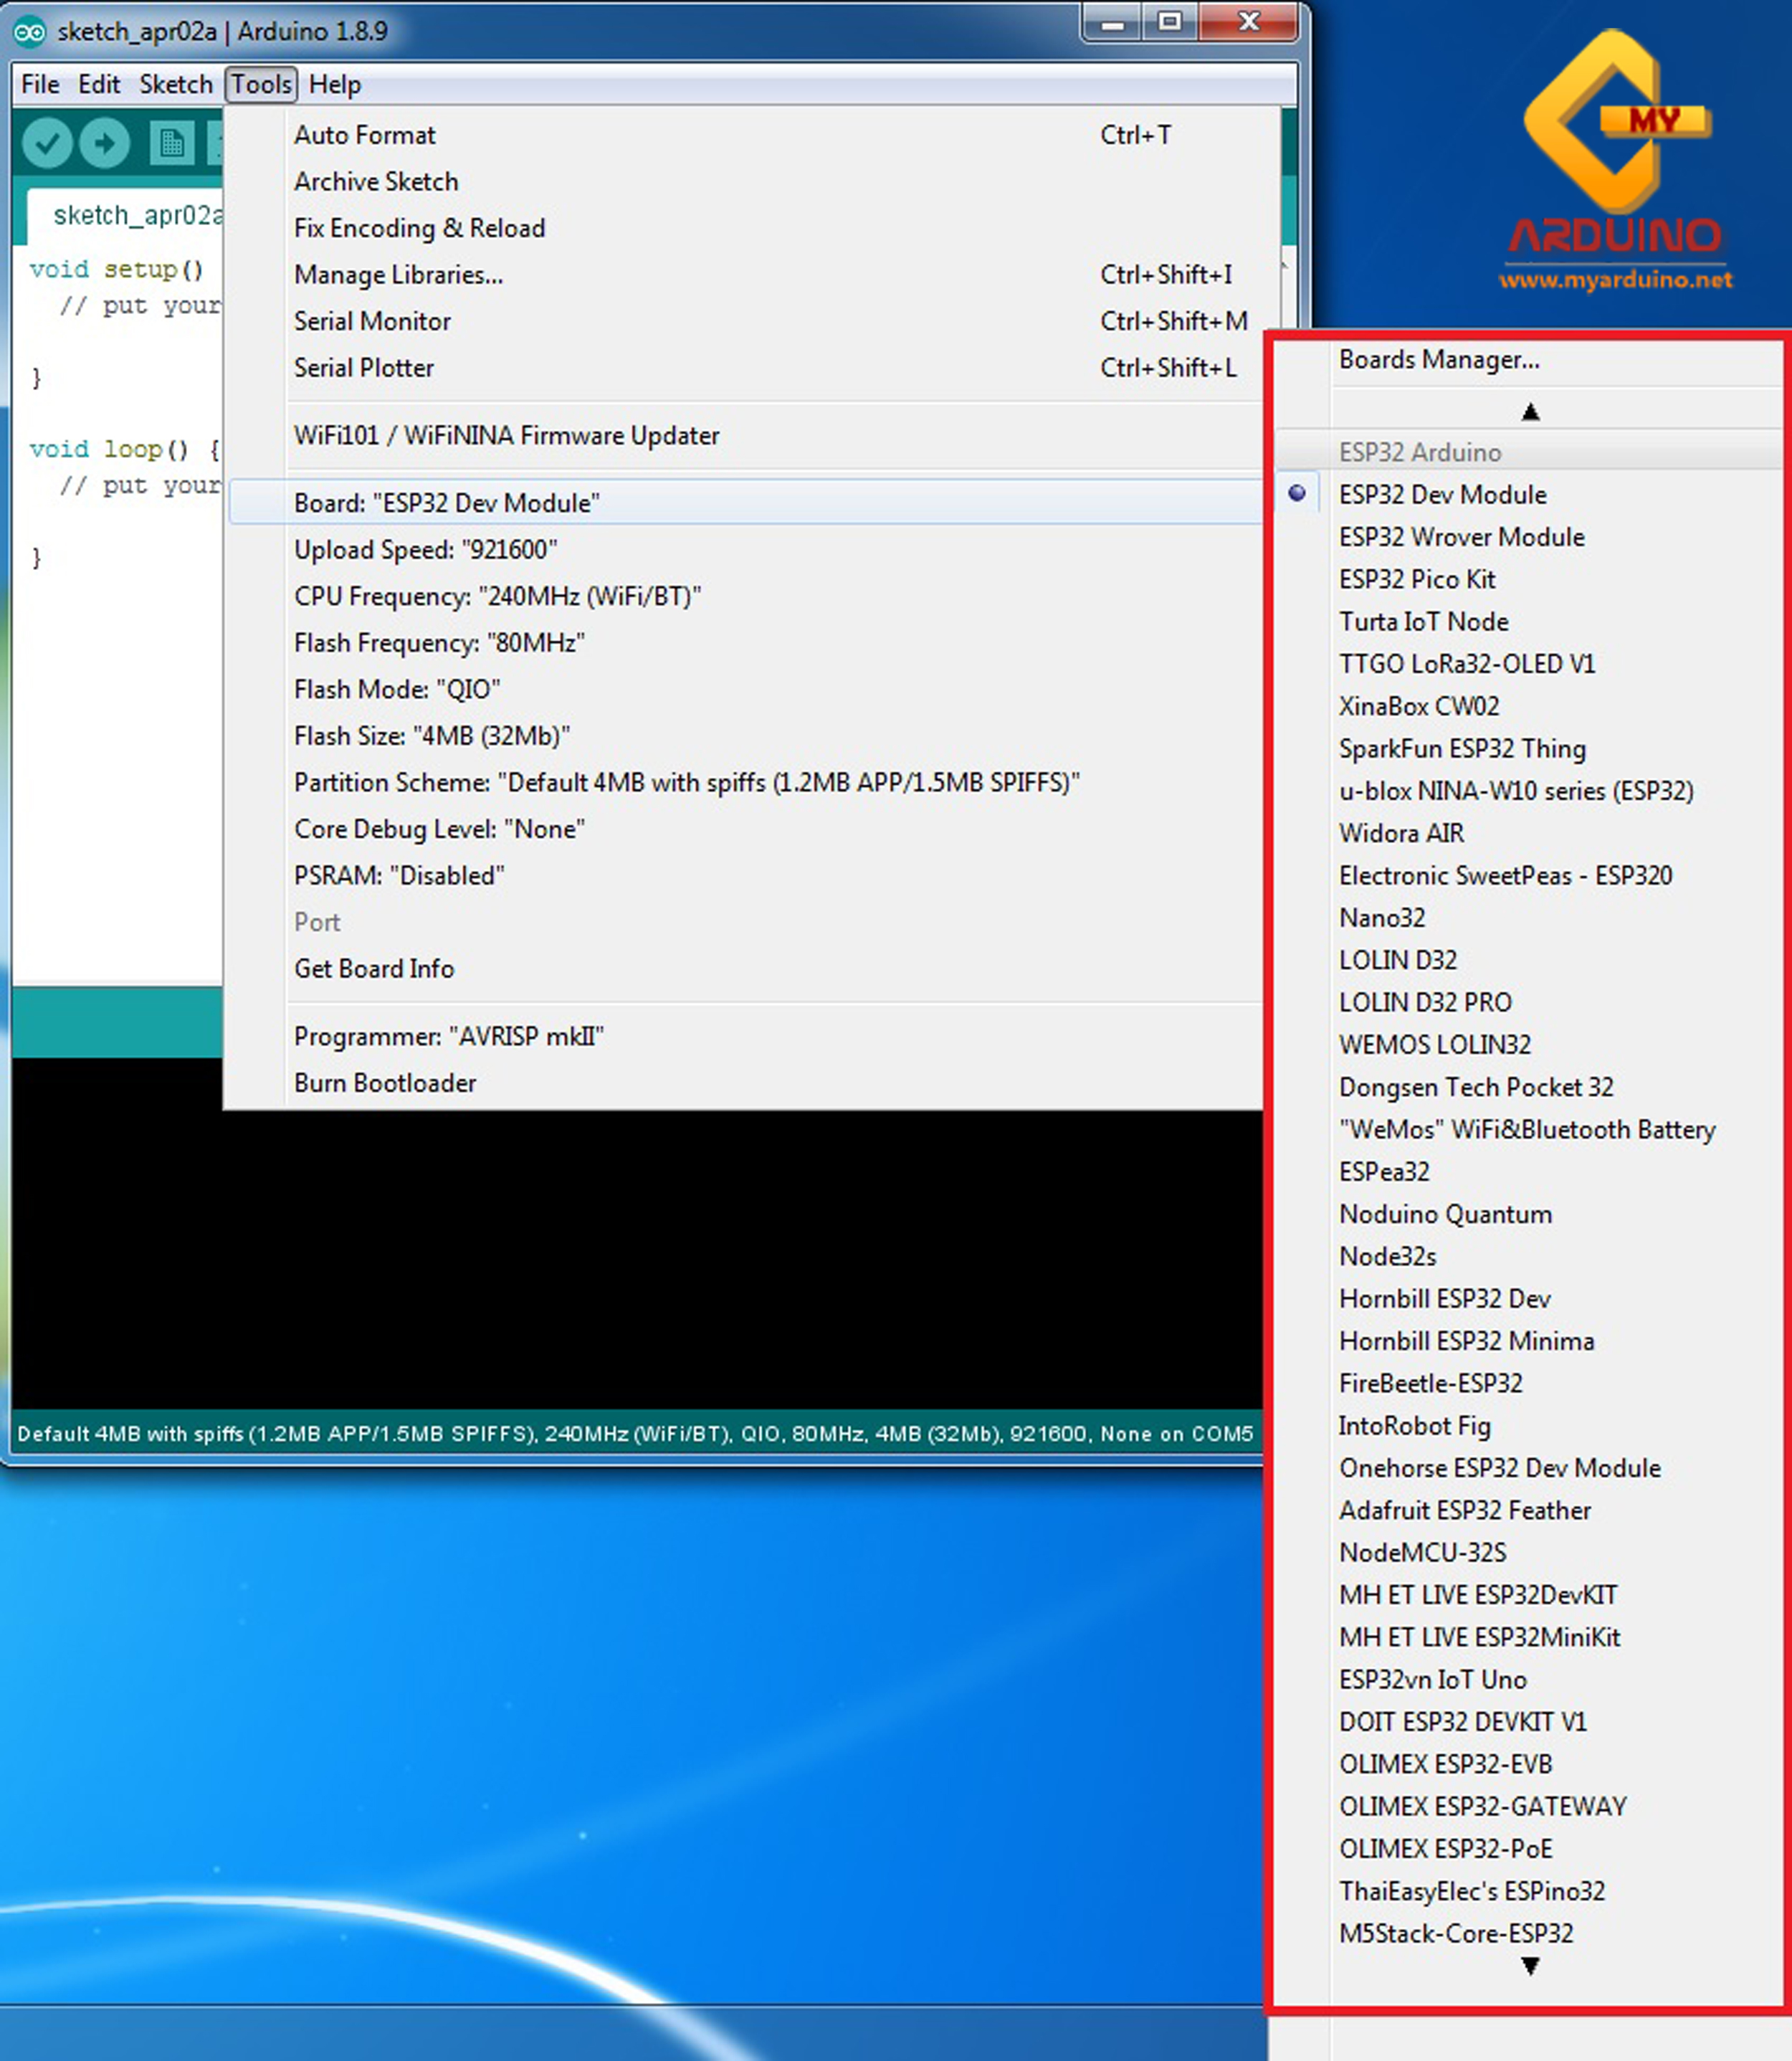Expand the Flash Frequency submenu
The width and height of the screenshot is (1792, 2061).
point(438,642)
